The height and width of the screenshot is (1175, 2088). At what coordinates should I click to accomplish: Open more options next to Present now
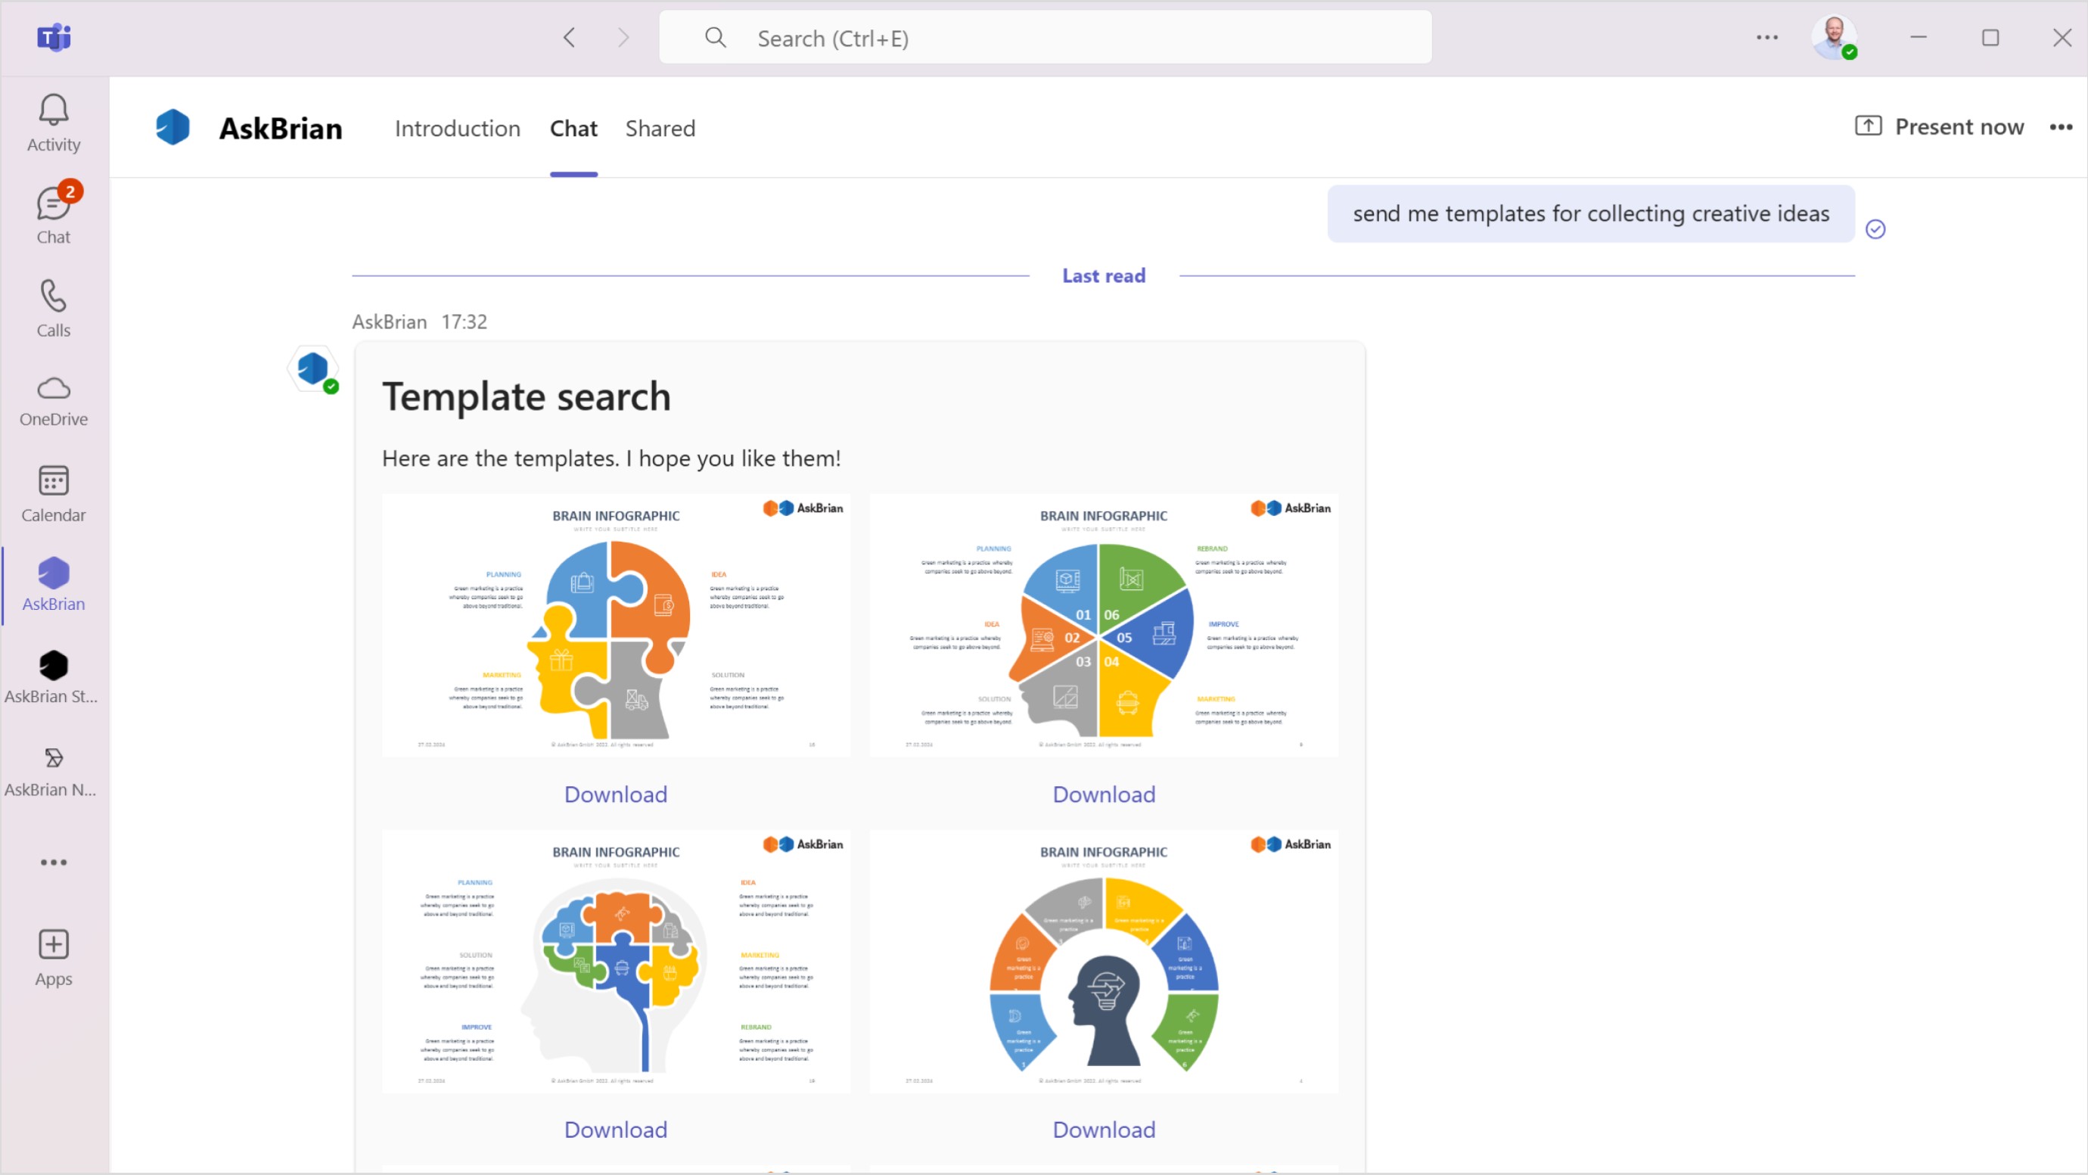(2062, 127)
